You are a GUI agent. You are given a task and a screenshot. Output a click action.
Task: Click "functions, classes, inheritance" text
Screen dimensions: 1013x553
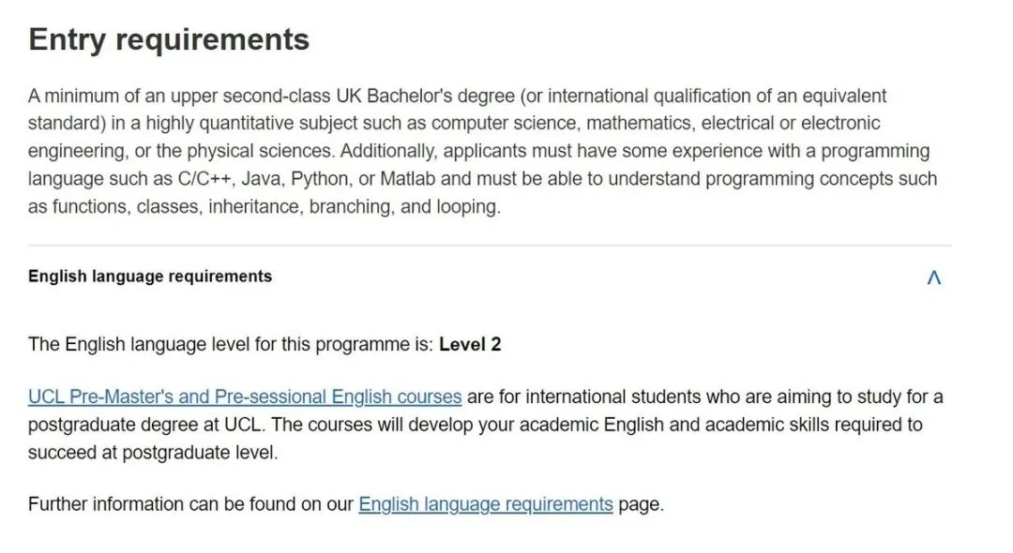pyautogui.click(x=177, y=206)
